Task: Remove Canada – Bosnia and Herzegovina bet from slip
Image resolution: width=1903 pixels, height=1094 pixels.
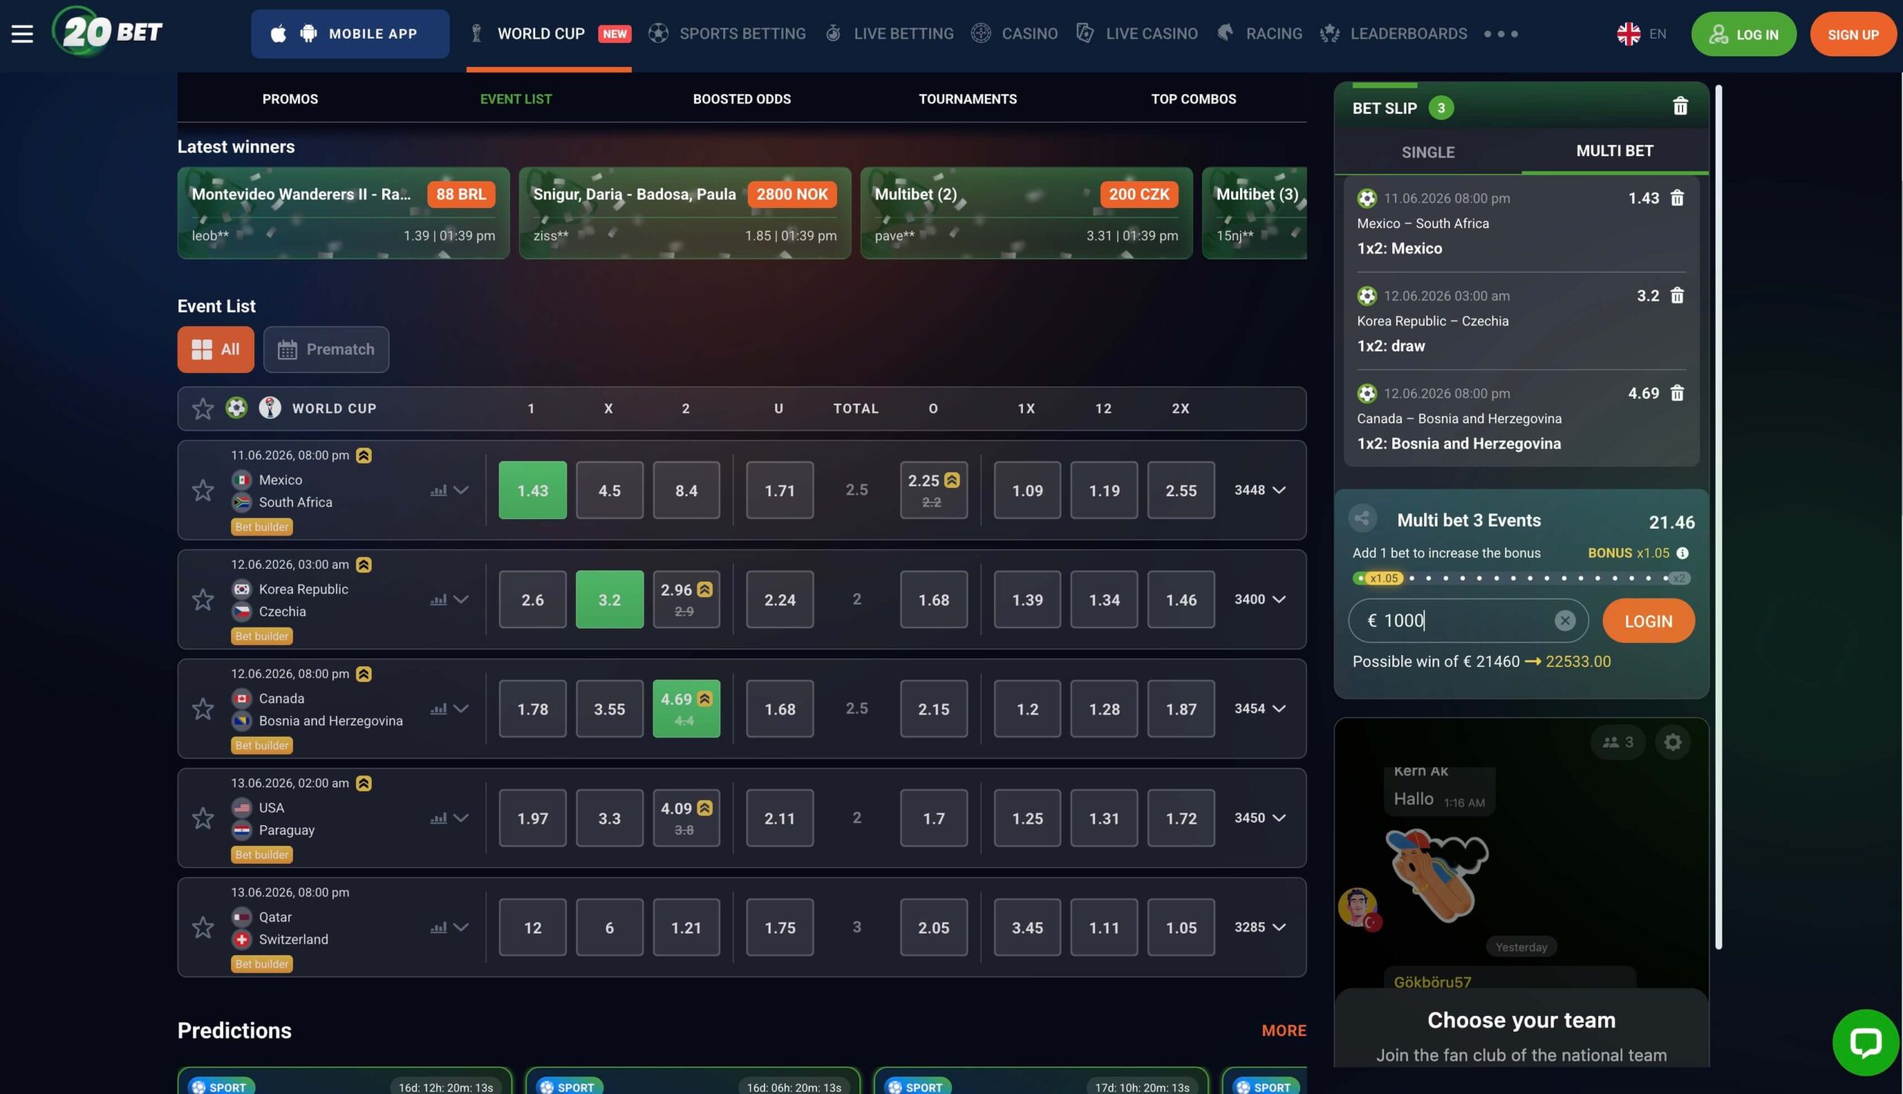Action: pos(1677,393)
